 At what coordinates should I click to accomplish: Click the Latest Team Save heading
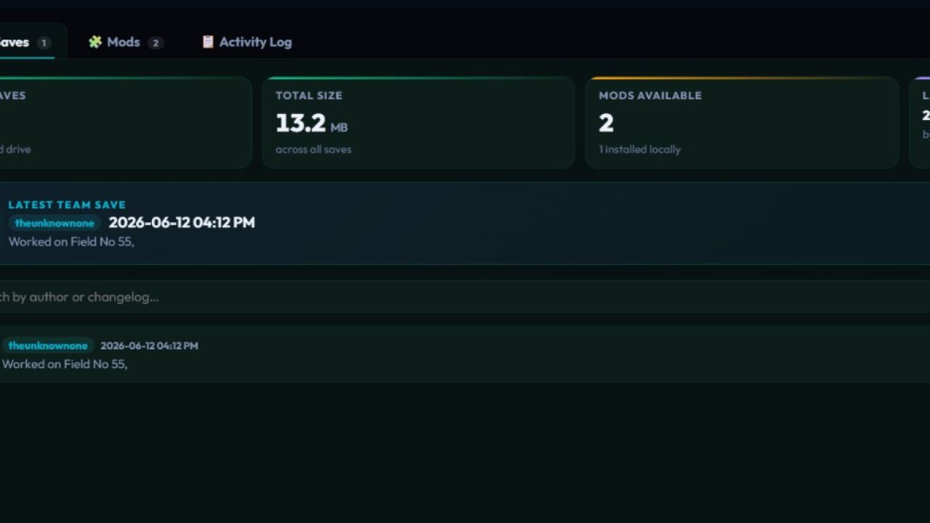pos(67,205)
